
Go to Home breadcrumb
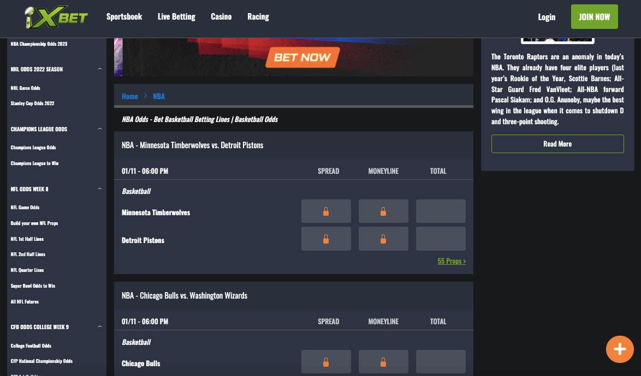pos(130,96)
